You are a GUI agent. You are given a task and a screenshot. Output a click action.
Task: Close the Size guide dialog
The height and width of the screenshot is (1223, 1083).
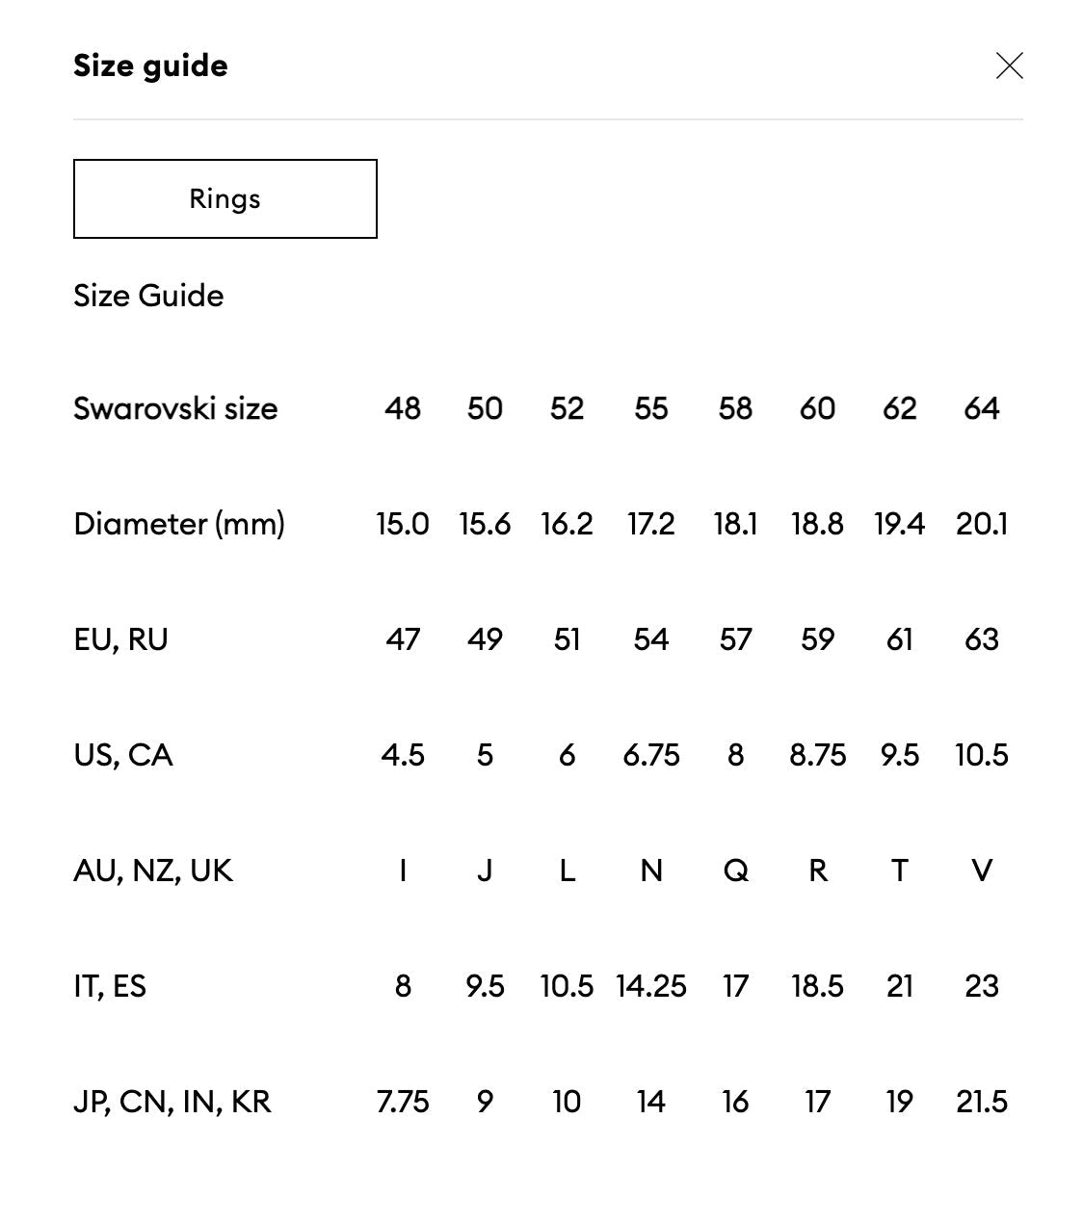pyautogui.click(x=1009, y=65)
